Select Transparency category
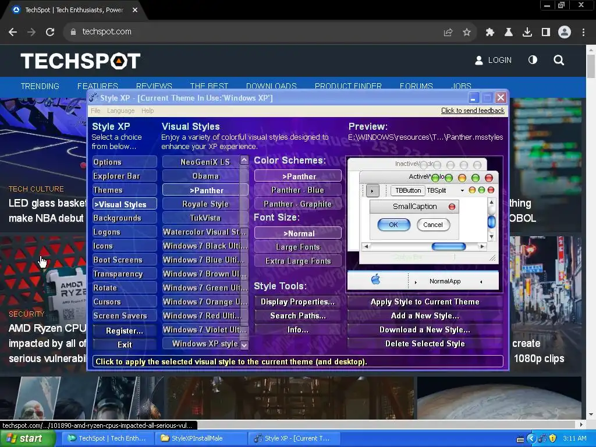Screen dimensions: 596x447 (125, 274)
